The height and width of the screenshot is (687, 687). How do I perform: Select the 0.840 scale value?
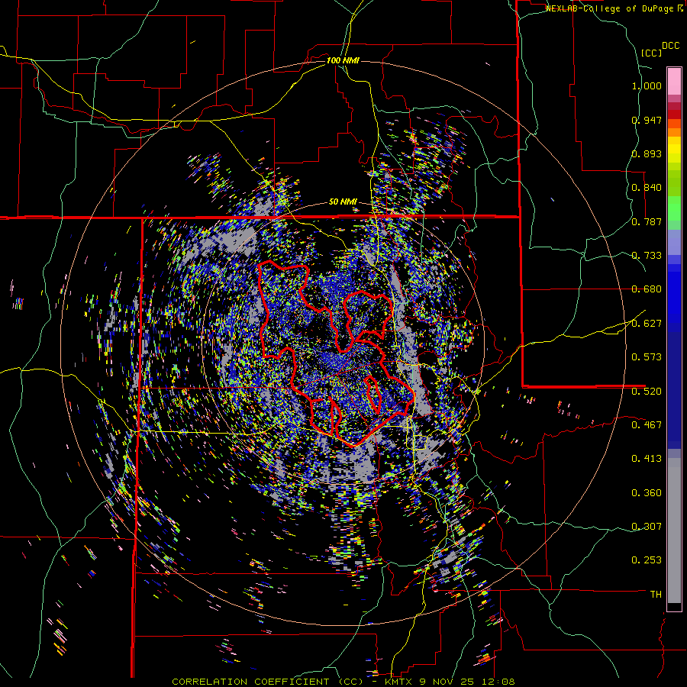(647, 188)
